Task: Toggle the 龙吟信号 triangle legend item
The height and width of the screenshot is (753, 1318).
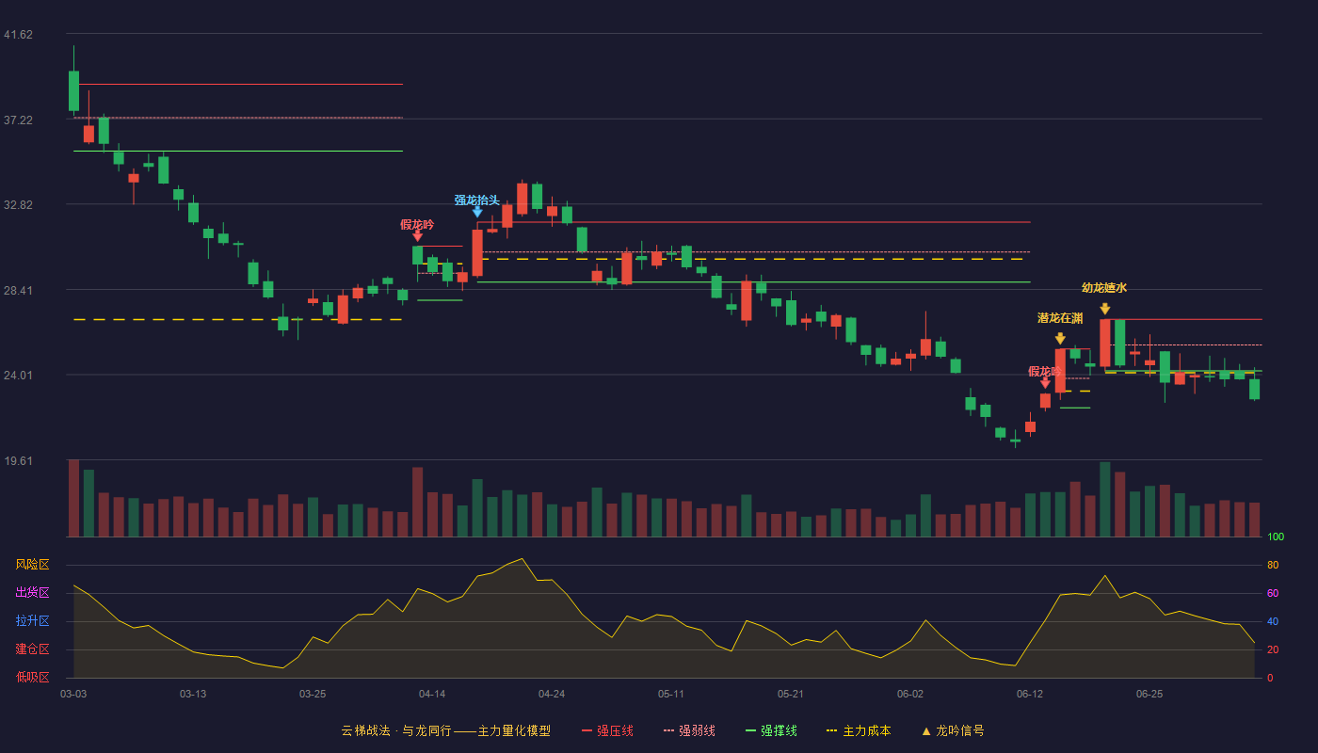Action: coord(953,730)
